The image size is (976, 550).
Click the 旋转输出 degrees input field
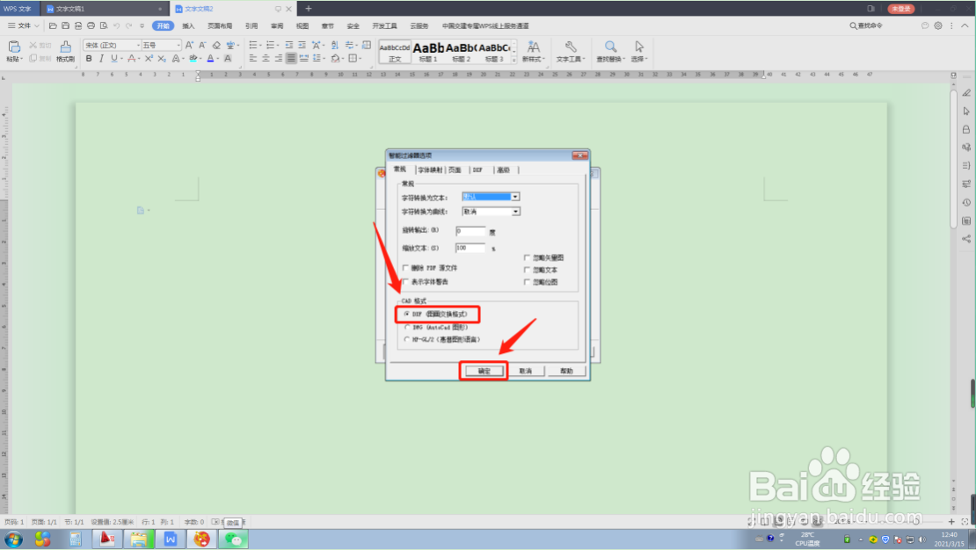(470, 231)
